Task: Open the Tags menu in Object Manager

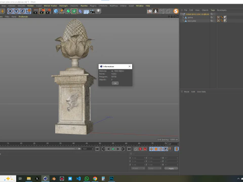Action: pyautogui.click(x=213, y=10)
